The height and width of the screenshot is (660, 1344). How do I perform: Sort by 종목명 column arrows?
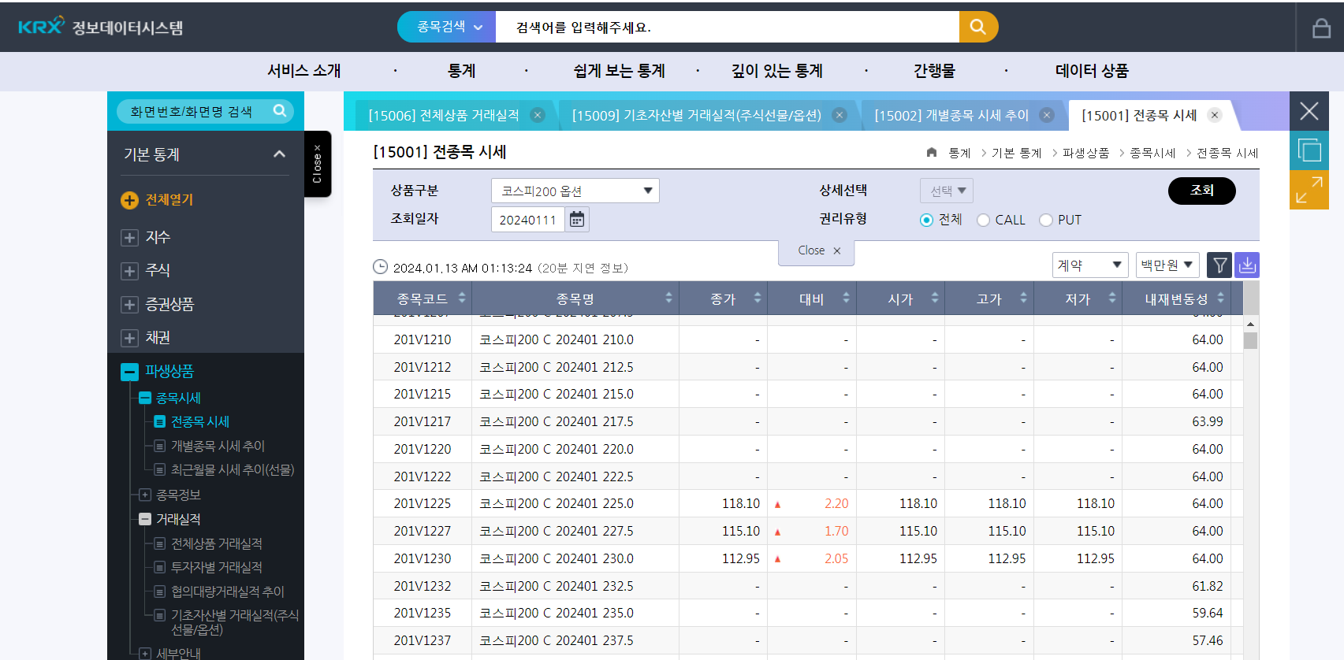[x=668, y=298]
